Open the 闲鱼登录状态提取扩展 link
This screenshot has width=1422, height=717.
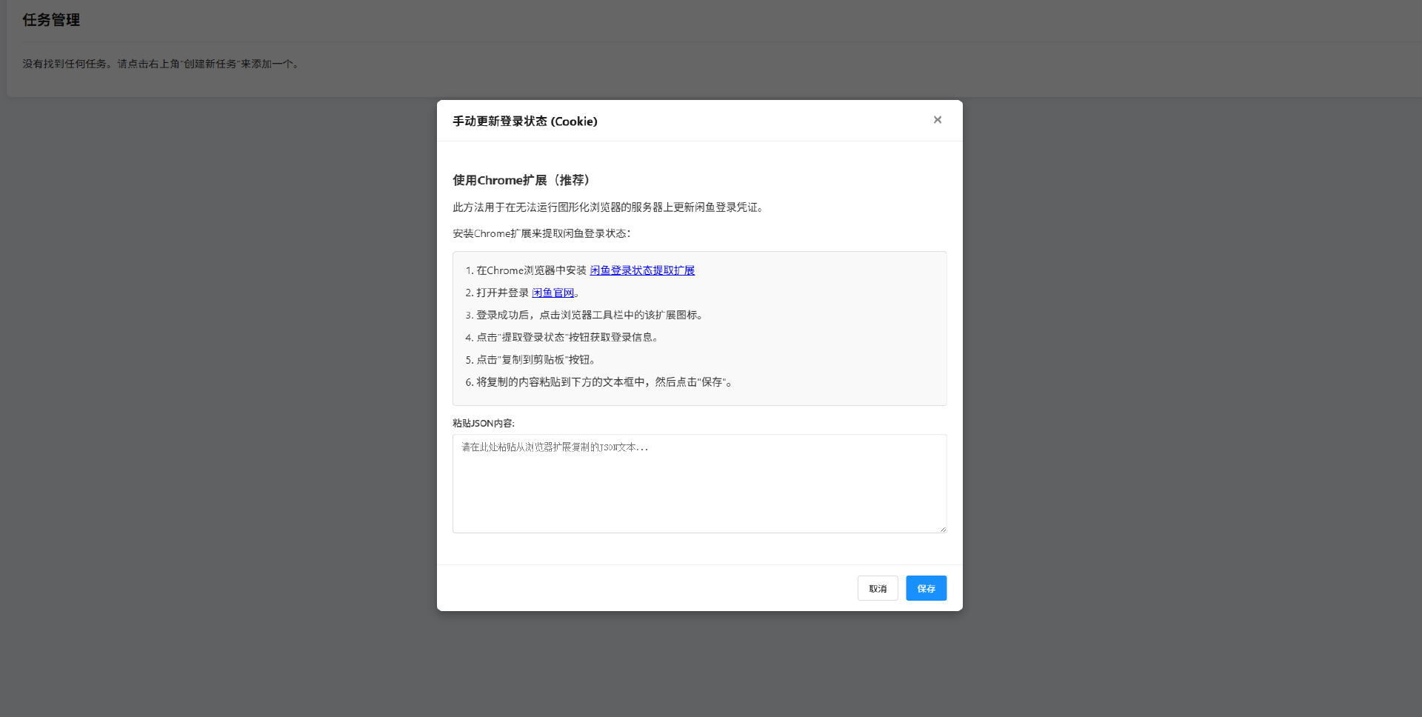click(642, 270)
